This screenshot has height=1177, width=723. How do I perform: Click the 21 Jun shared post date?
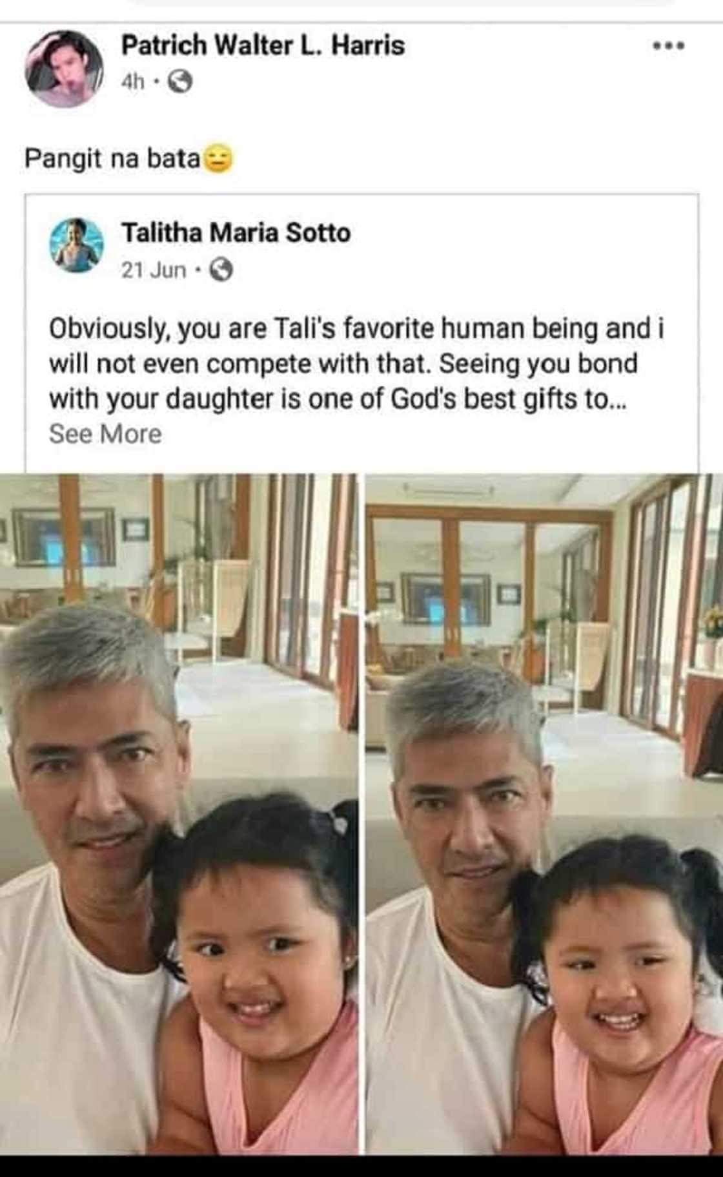(154, 270)
